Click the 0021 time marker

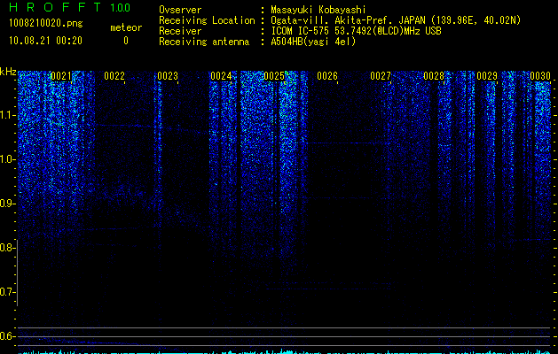61,76
